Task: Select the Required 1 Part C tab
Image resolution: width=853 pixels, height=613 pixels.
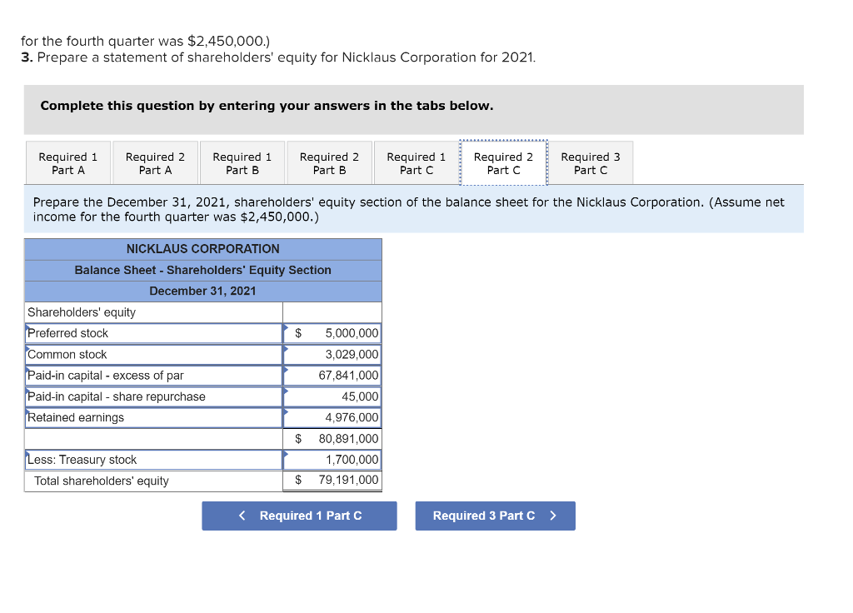Action: tap(417, 163)
